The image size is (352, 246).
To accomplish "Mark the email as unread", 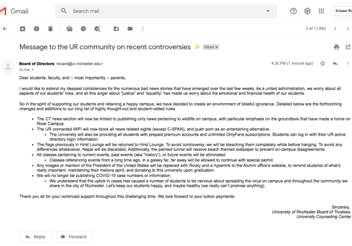I will point(70,29).
